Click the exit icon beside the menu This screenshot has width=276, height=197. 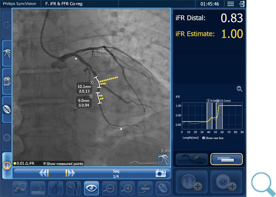(242, 4)
